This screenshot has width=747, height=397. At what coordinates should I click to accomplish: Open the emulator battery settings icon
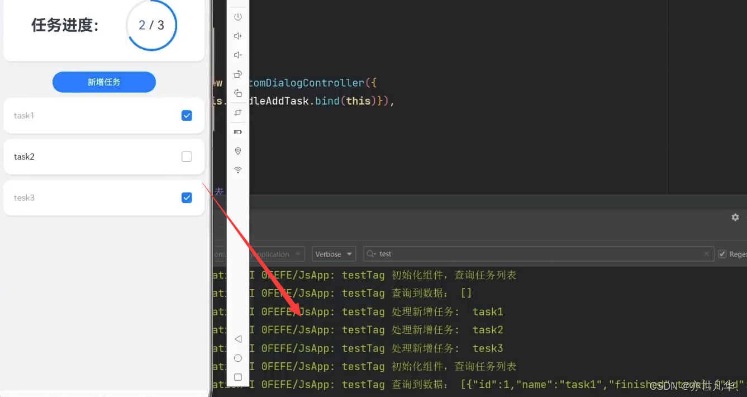pyautogui.click(x=238, y=132)
